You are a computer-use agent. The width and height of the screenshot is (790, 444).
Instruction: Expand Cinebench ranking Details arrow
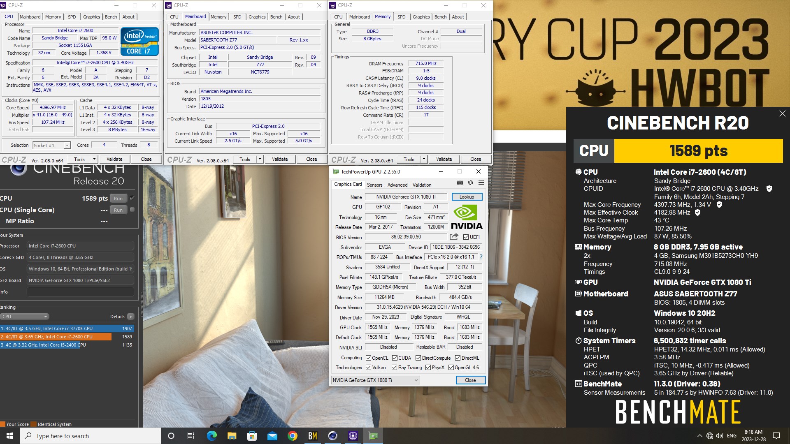tap(130, 317)
